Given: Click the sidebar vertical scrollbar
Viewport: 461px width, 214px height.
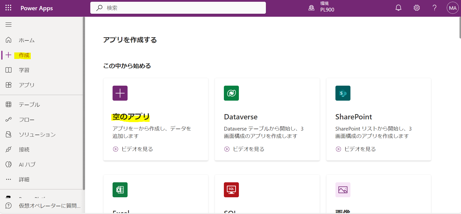Looking at the screenshot, I should click(84, 103).
